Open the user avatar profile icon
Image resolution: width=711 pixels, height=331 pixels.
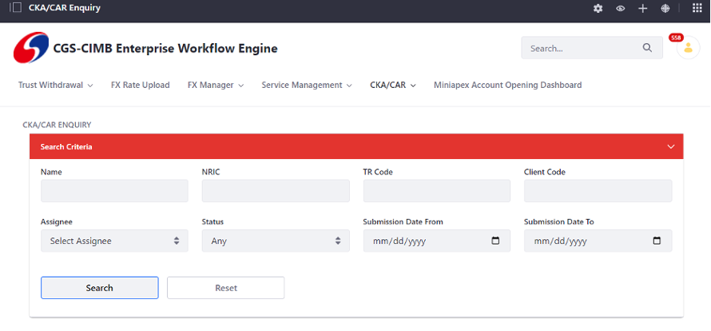pos(689,48)
